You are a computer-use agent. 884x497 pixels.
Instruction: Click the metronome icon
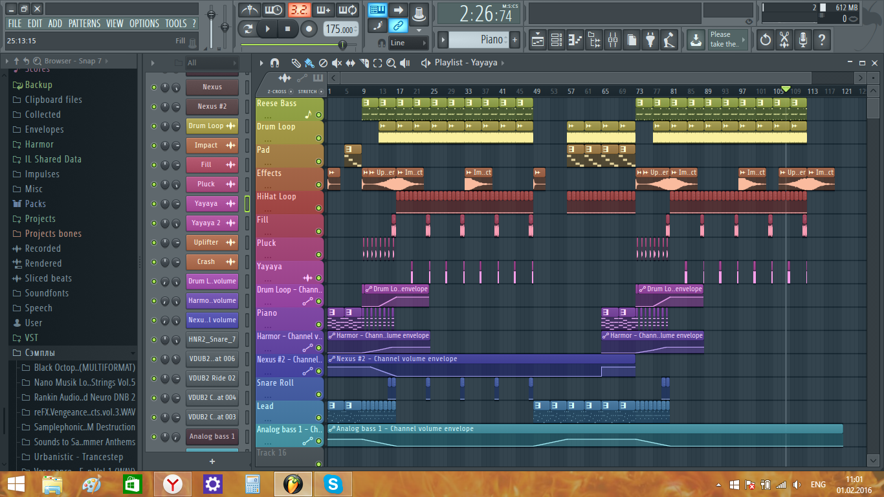[x=249, y=10]
